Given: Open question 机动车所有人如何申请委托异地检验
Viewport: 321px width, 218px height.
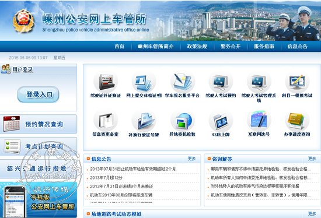Looking at the screenshot, I should coord(261,178).
